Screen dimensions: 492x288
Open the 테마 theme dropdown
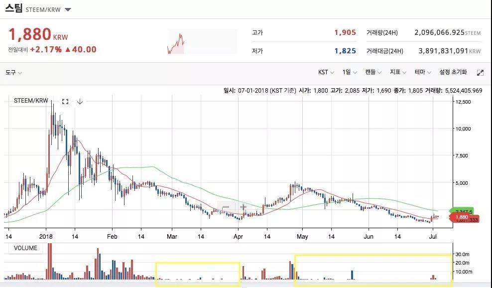[423, 72]
